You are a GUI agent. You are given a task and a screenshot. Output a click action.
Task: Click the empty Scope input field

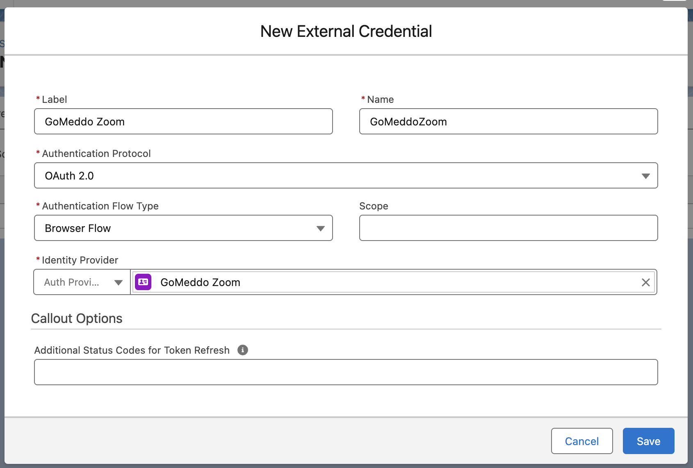pyautogui.click(x=508, y=228)
